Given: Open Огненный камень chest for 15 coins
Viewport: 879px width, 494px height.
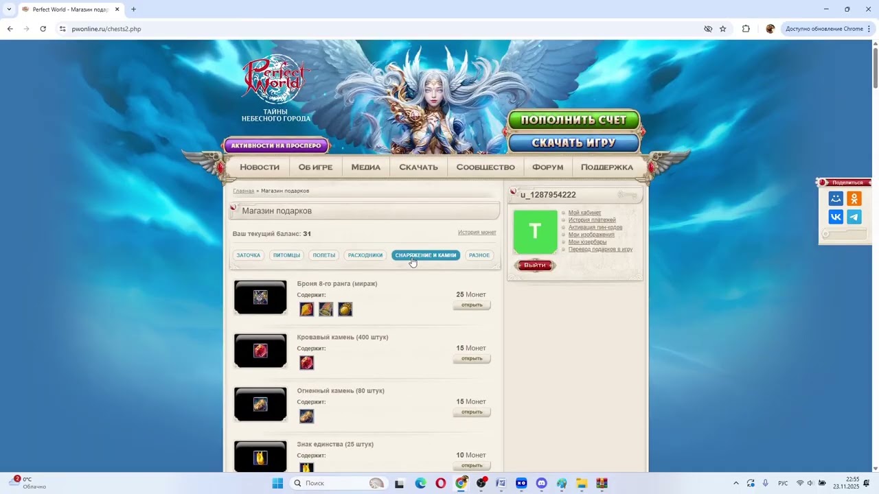Looking at the screenshot, I should point(472,412).
